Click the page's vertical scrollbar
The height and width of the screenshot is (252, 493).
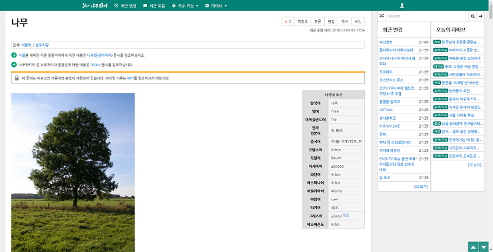point(491,126)
